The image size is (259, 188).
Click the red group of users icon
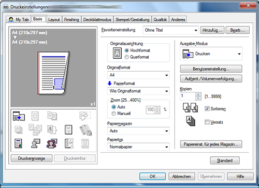pyautogui.click(x=52, y=143)
